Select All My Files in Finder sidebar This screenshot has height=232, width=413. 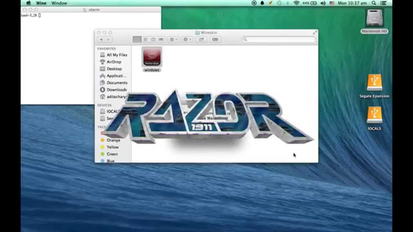114,55
